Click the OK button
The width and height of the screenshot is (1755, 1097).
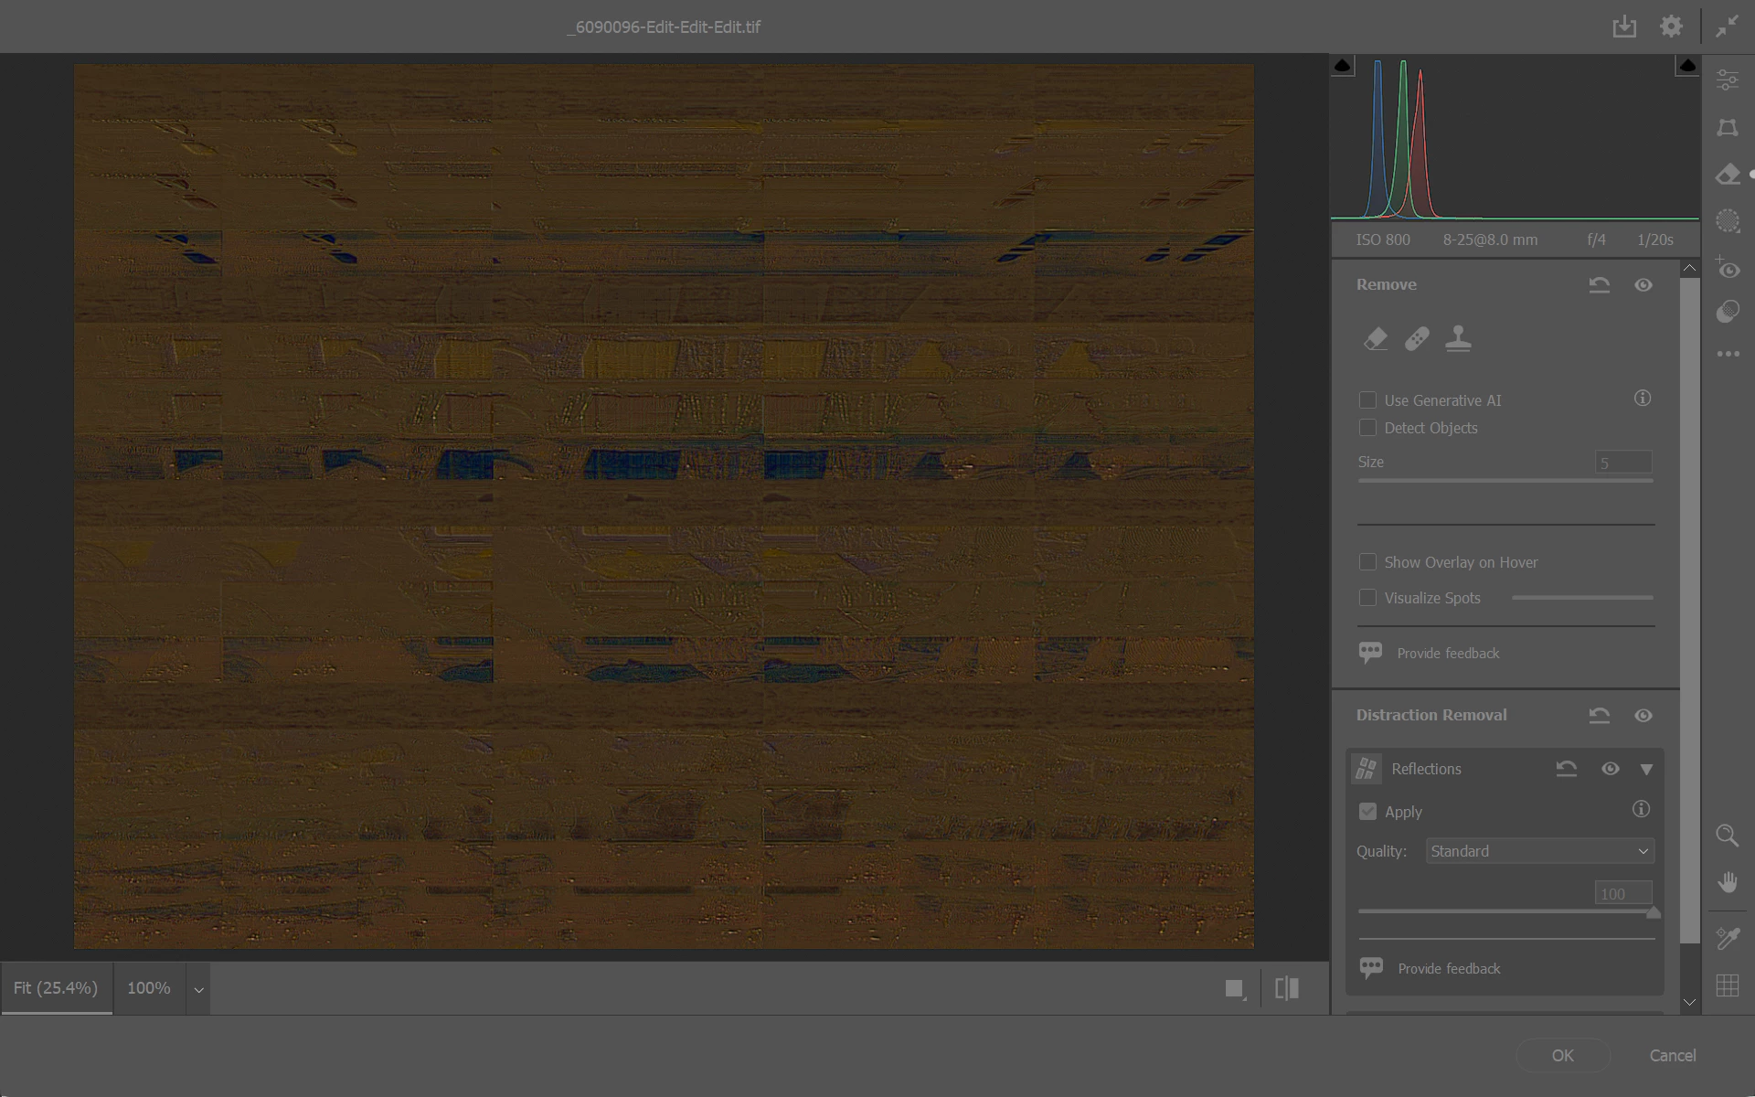[x=1562, y=1055]
